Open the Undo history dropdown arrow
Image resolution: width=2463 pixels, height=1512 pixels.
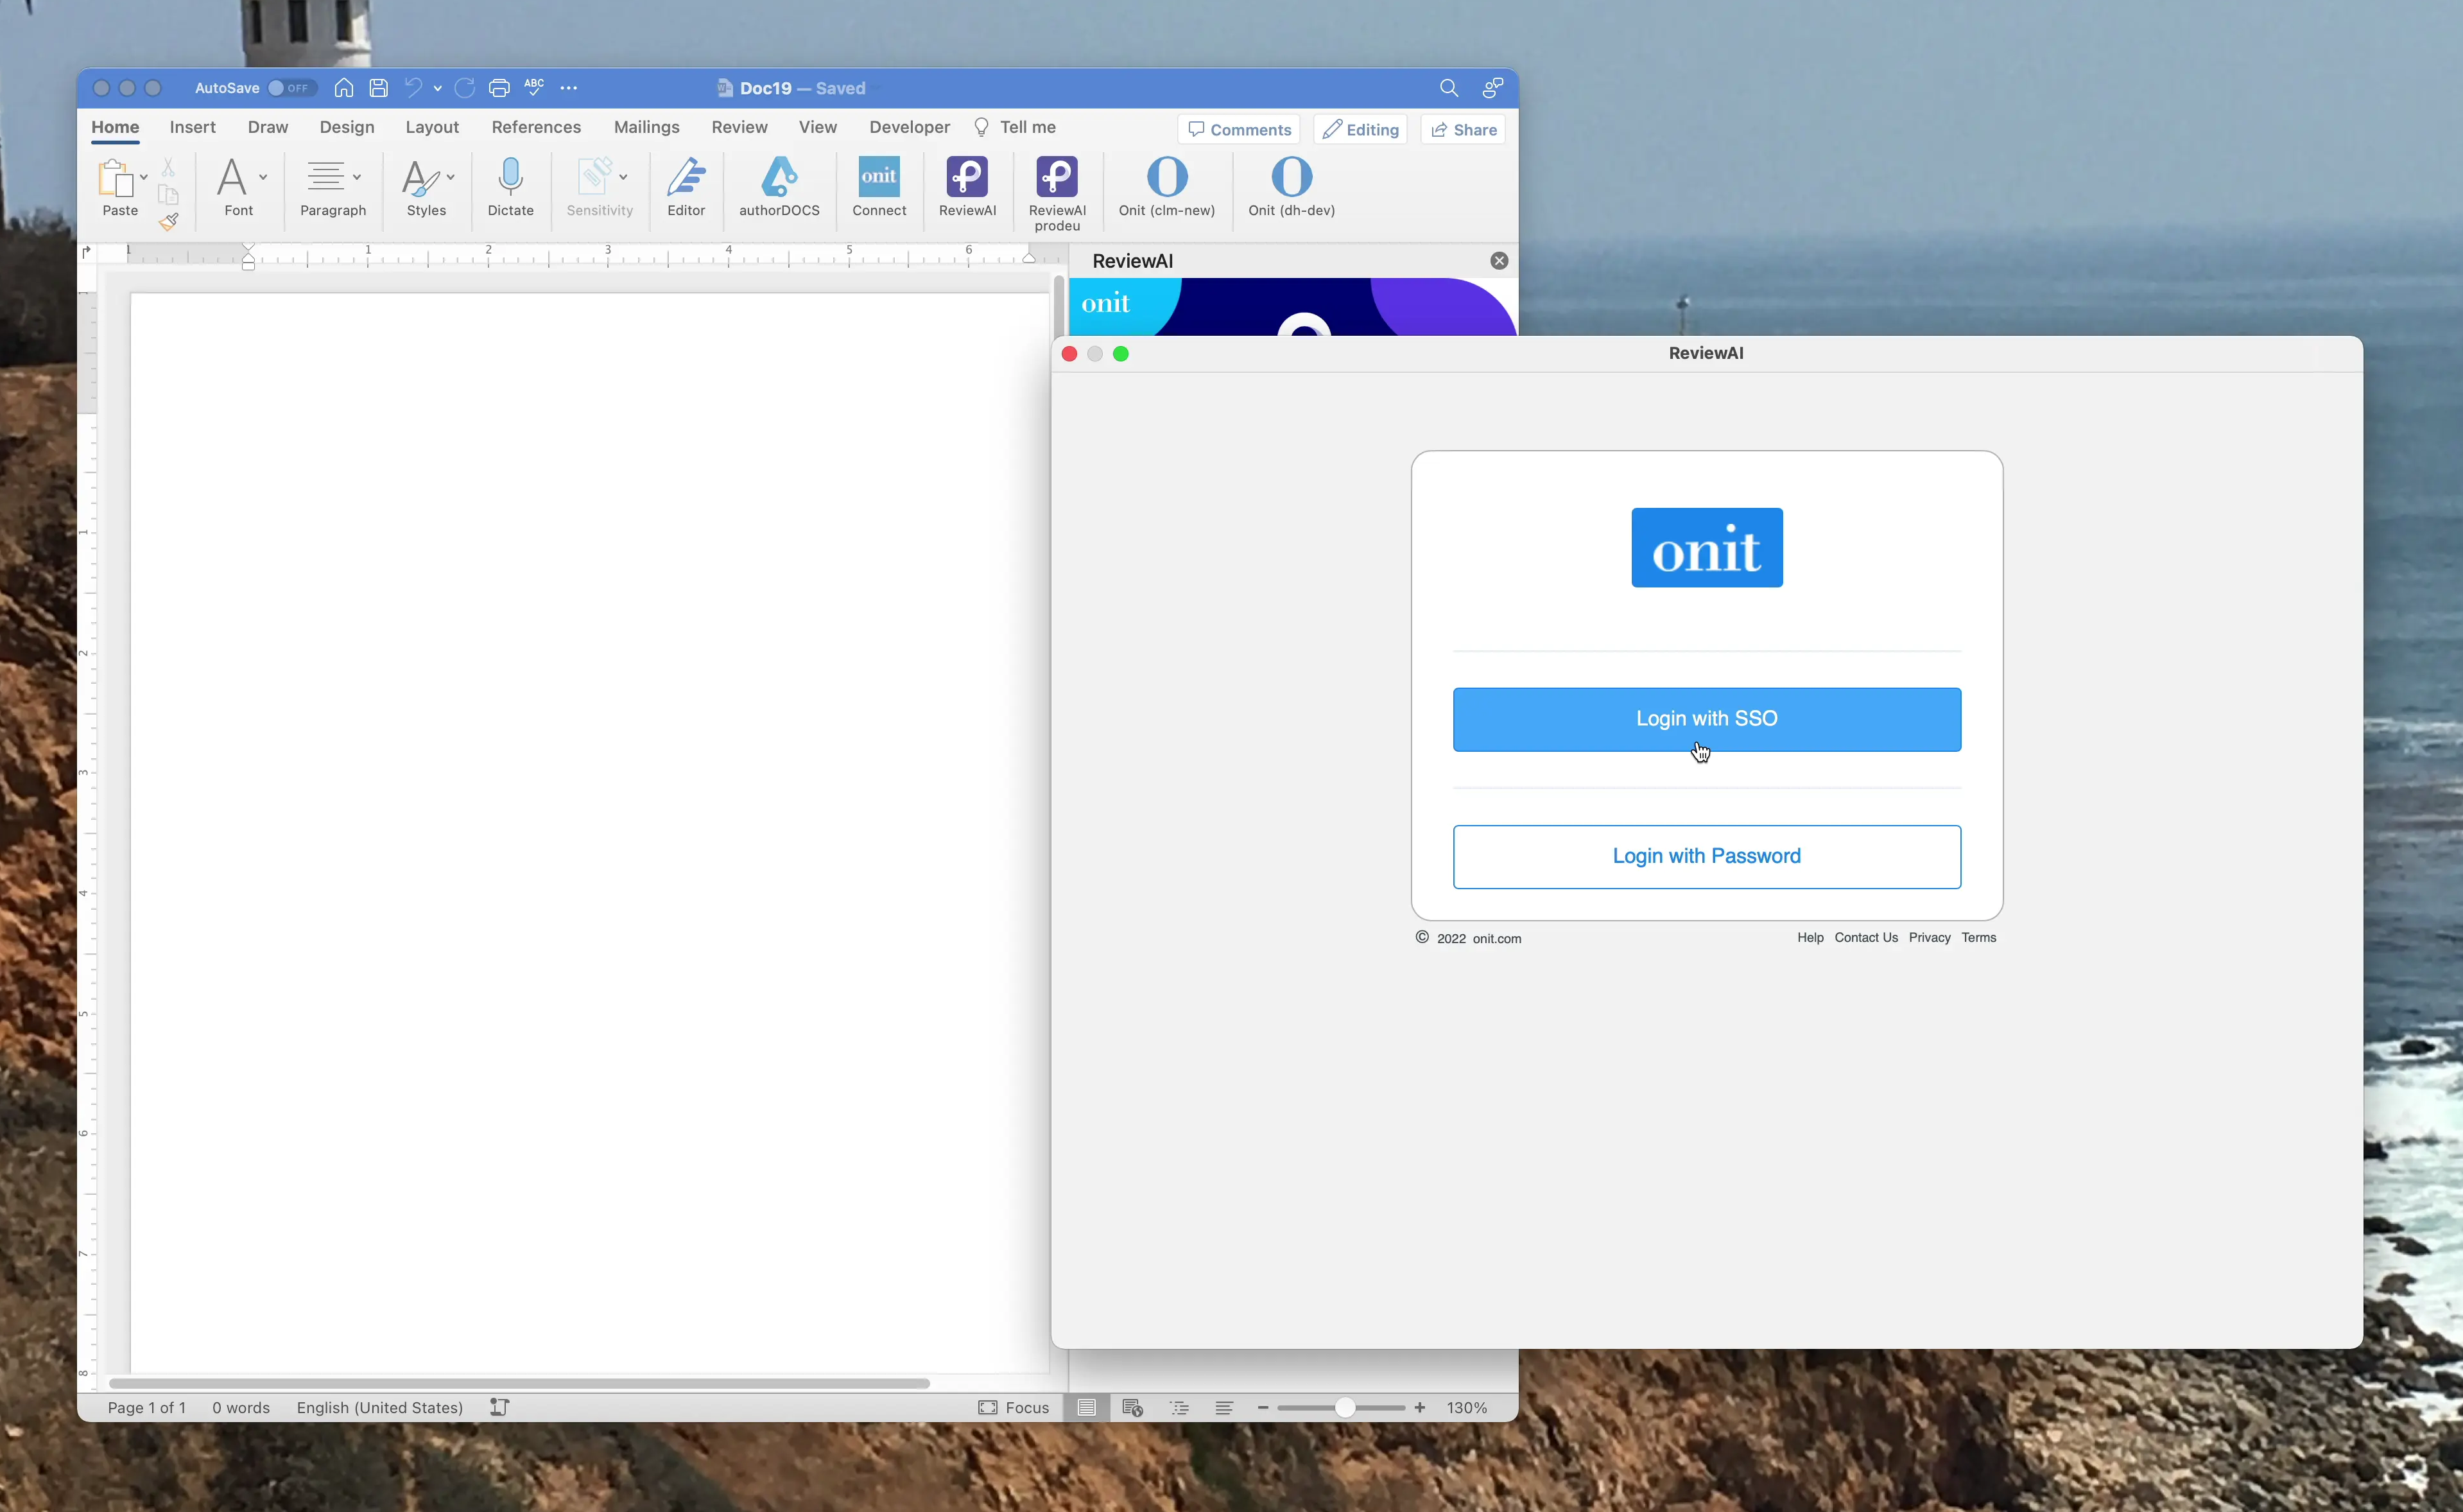click(438, 88)
